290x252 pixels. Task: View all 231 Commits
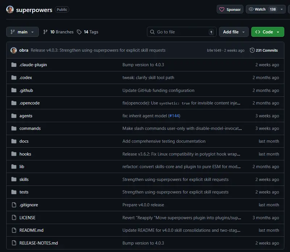point(266,50)
